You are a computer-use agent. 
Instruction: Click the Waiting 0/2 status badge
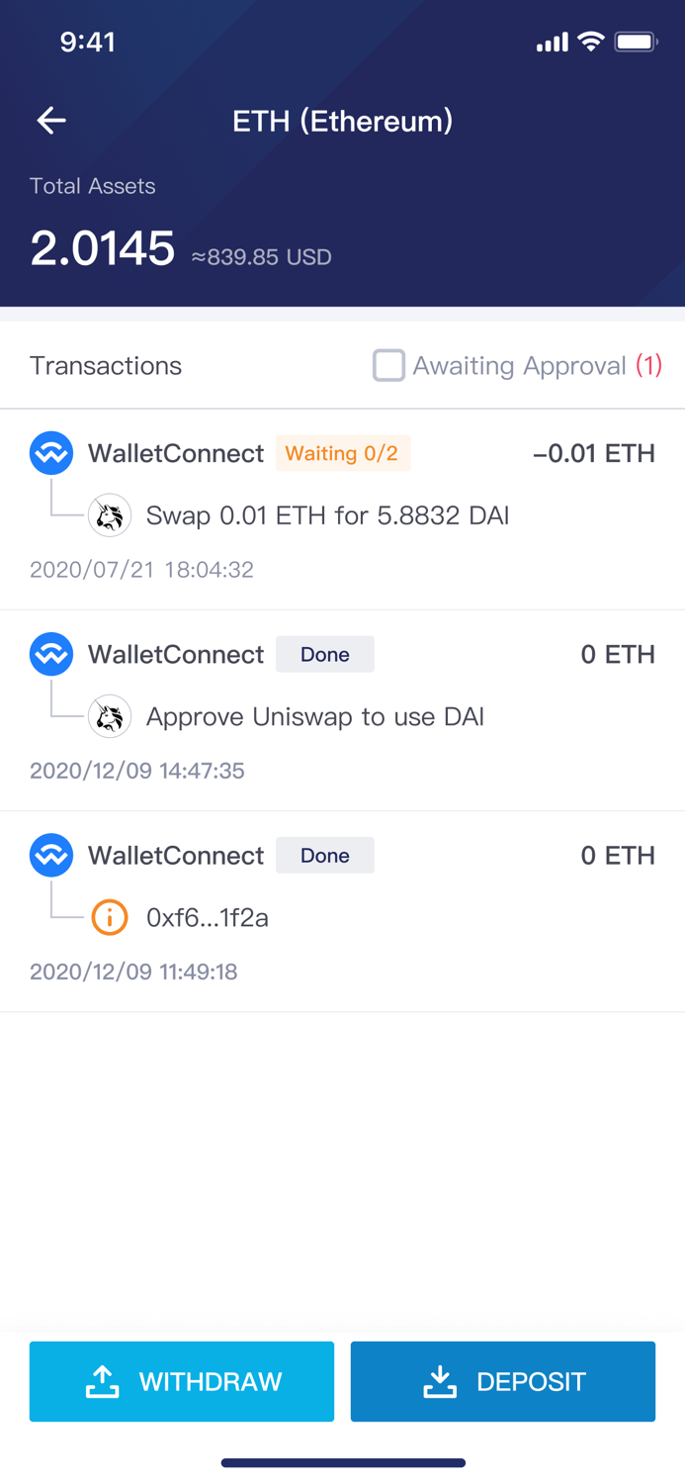point(343,453)
